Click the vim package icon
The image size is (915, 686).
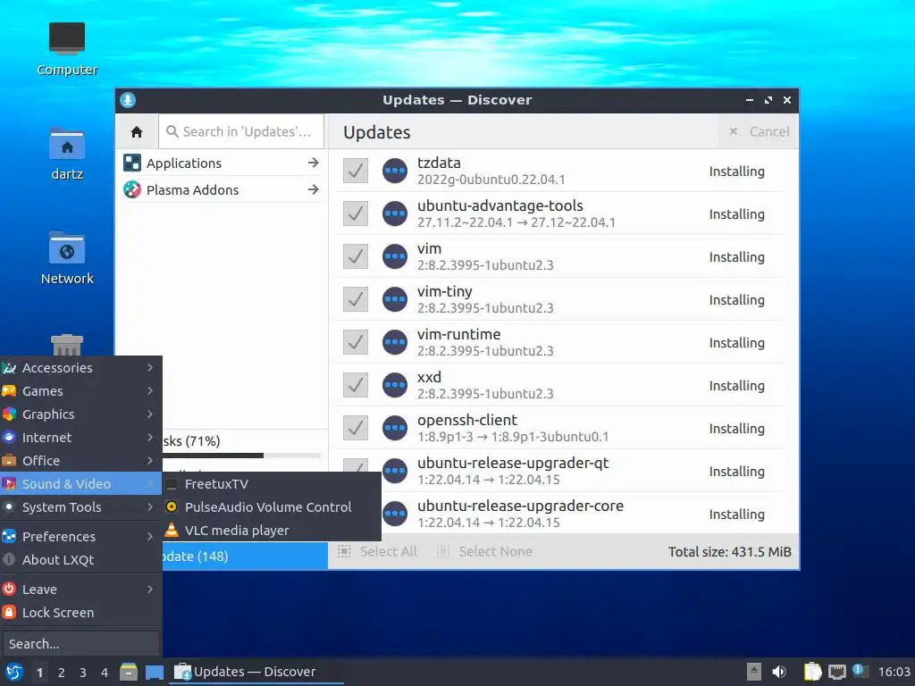pos(395,256)
